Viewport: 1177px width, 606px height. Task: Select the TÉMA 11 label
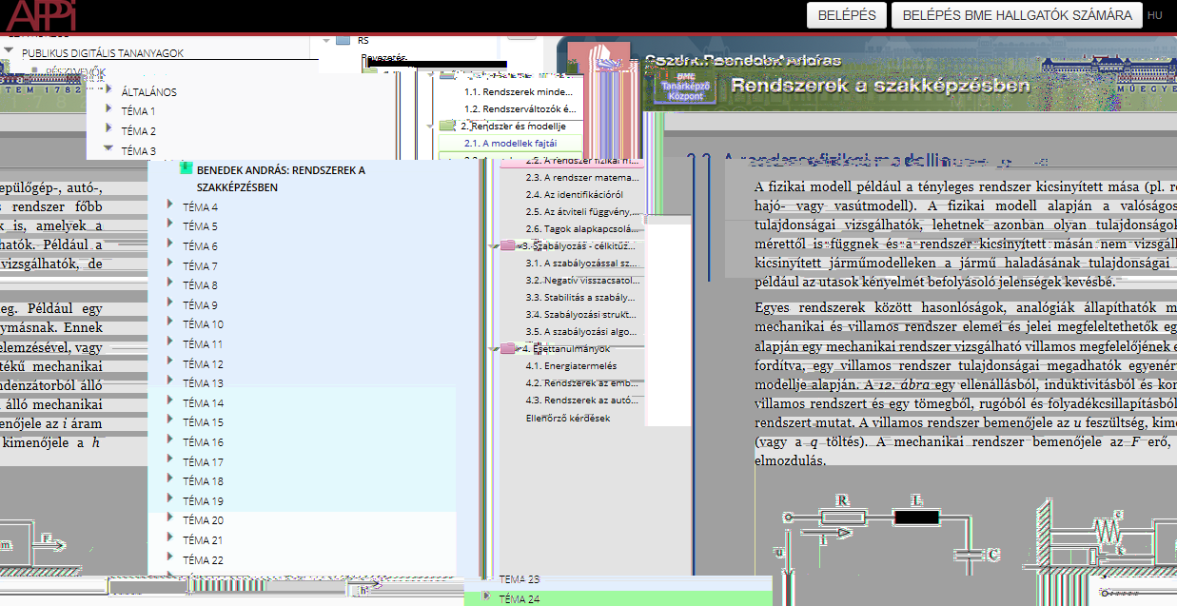(203, 344)
